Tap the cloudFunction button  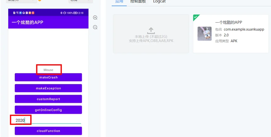click(48, 131)
